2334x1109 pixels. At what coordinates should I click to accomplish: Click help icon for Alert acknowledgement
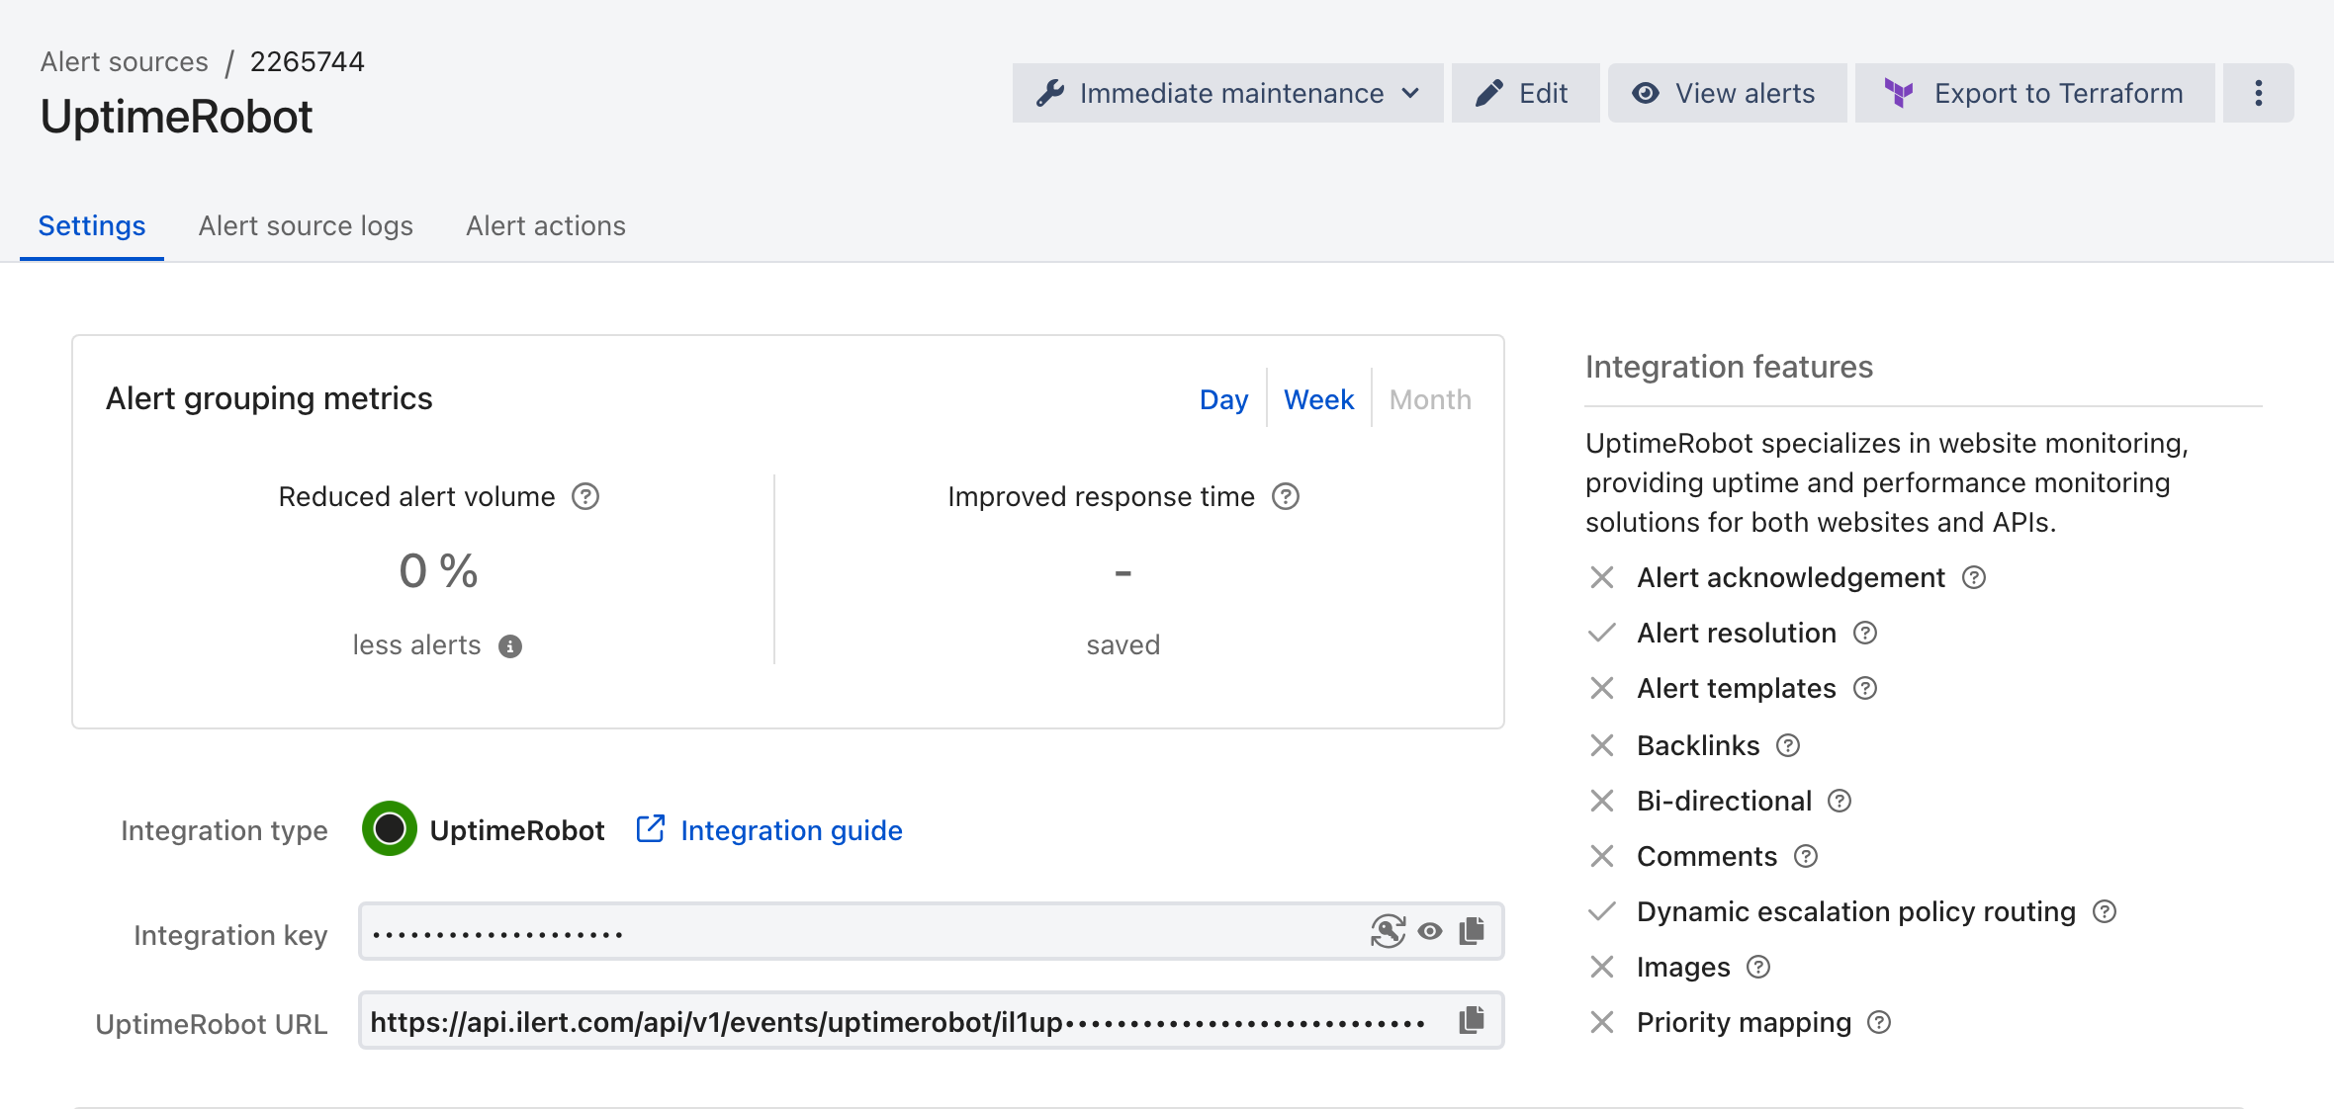(1974, 577)
